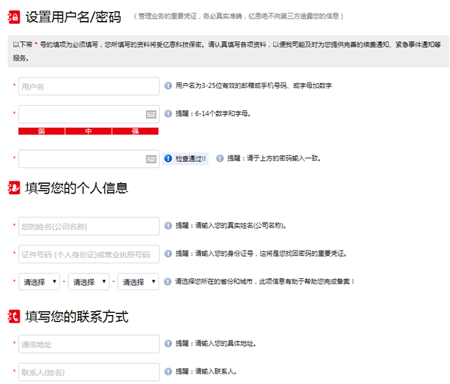Focus the 证件号码 input field
Viewport: 450px width, 384px height.
[89, 254]
